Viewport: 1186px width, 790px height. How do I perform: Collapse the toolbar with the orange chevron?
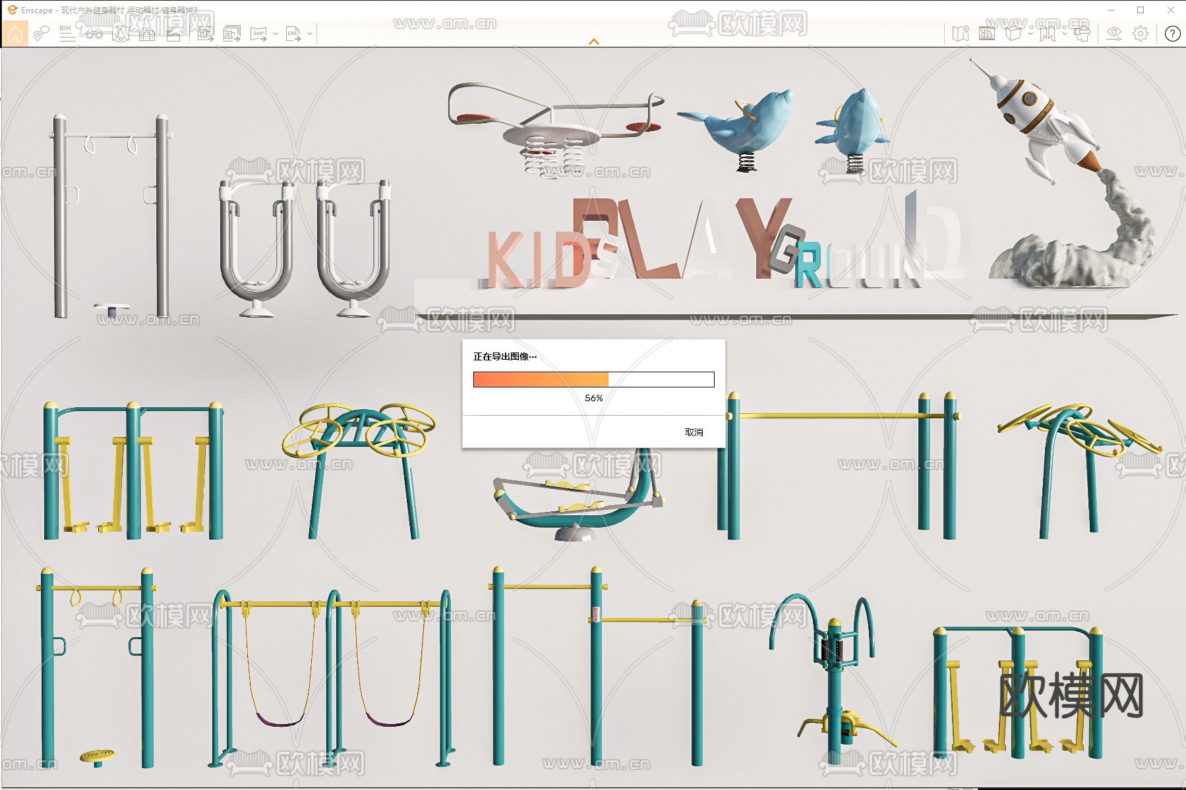[594, 42]
